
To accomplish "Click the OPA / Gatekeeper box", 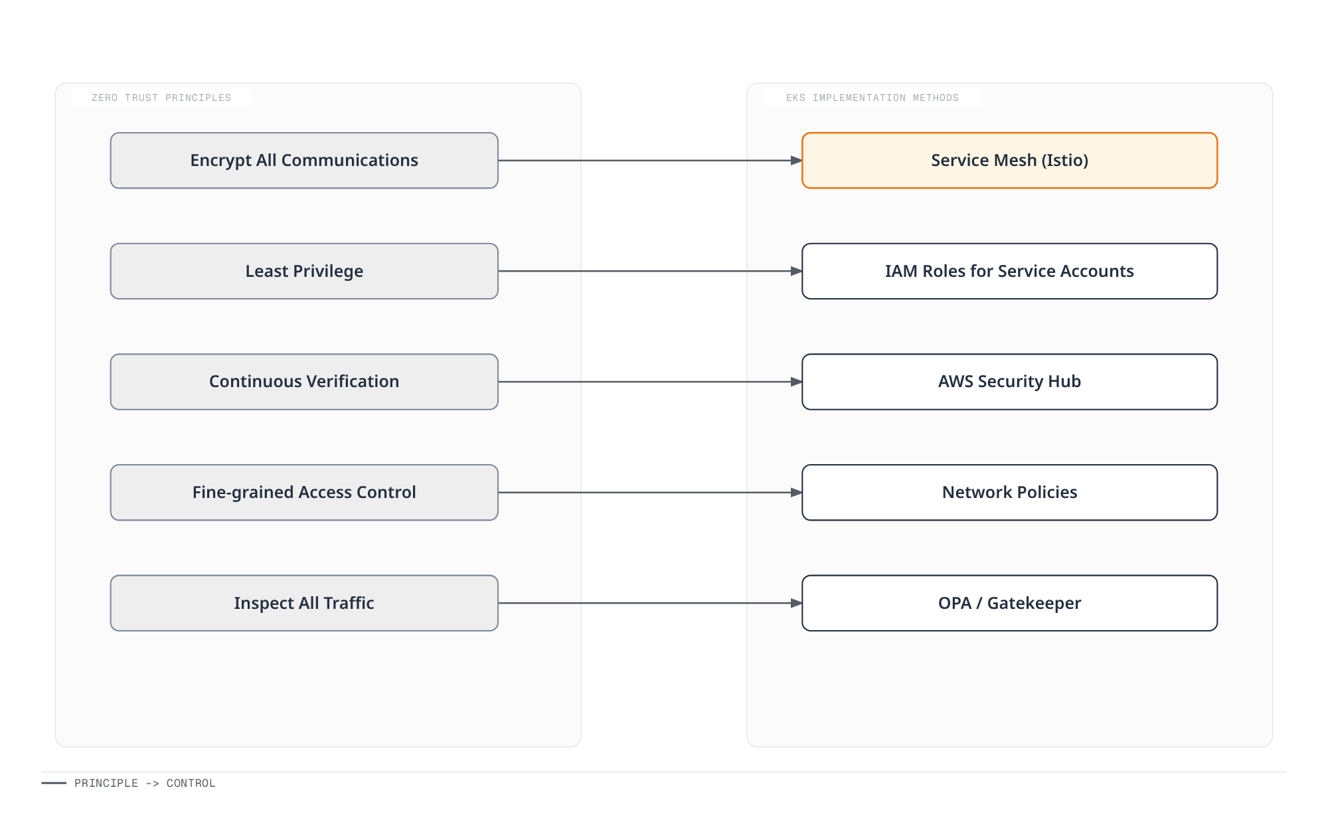I will (1009, 603).
